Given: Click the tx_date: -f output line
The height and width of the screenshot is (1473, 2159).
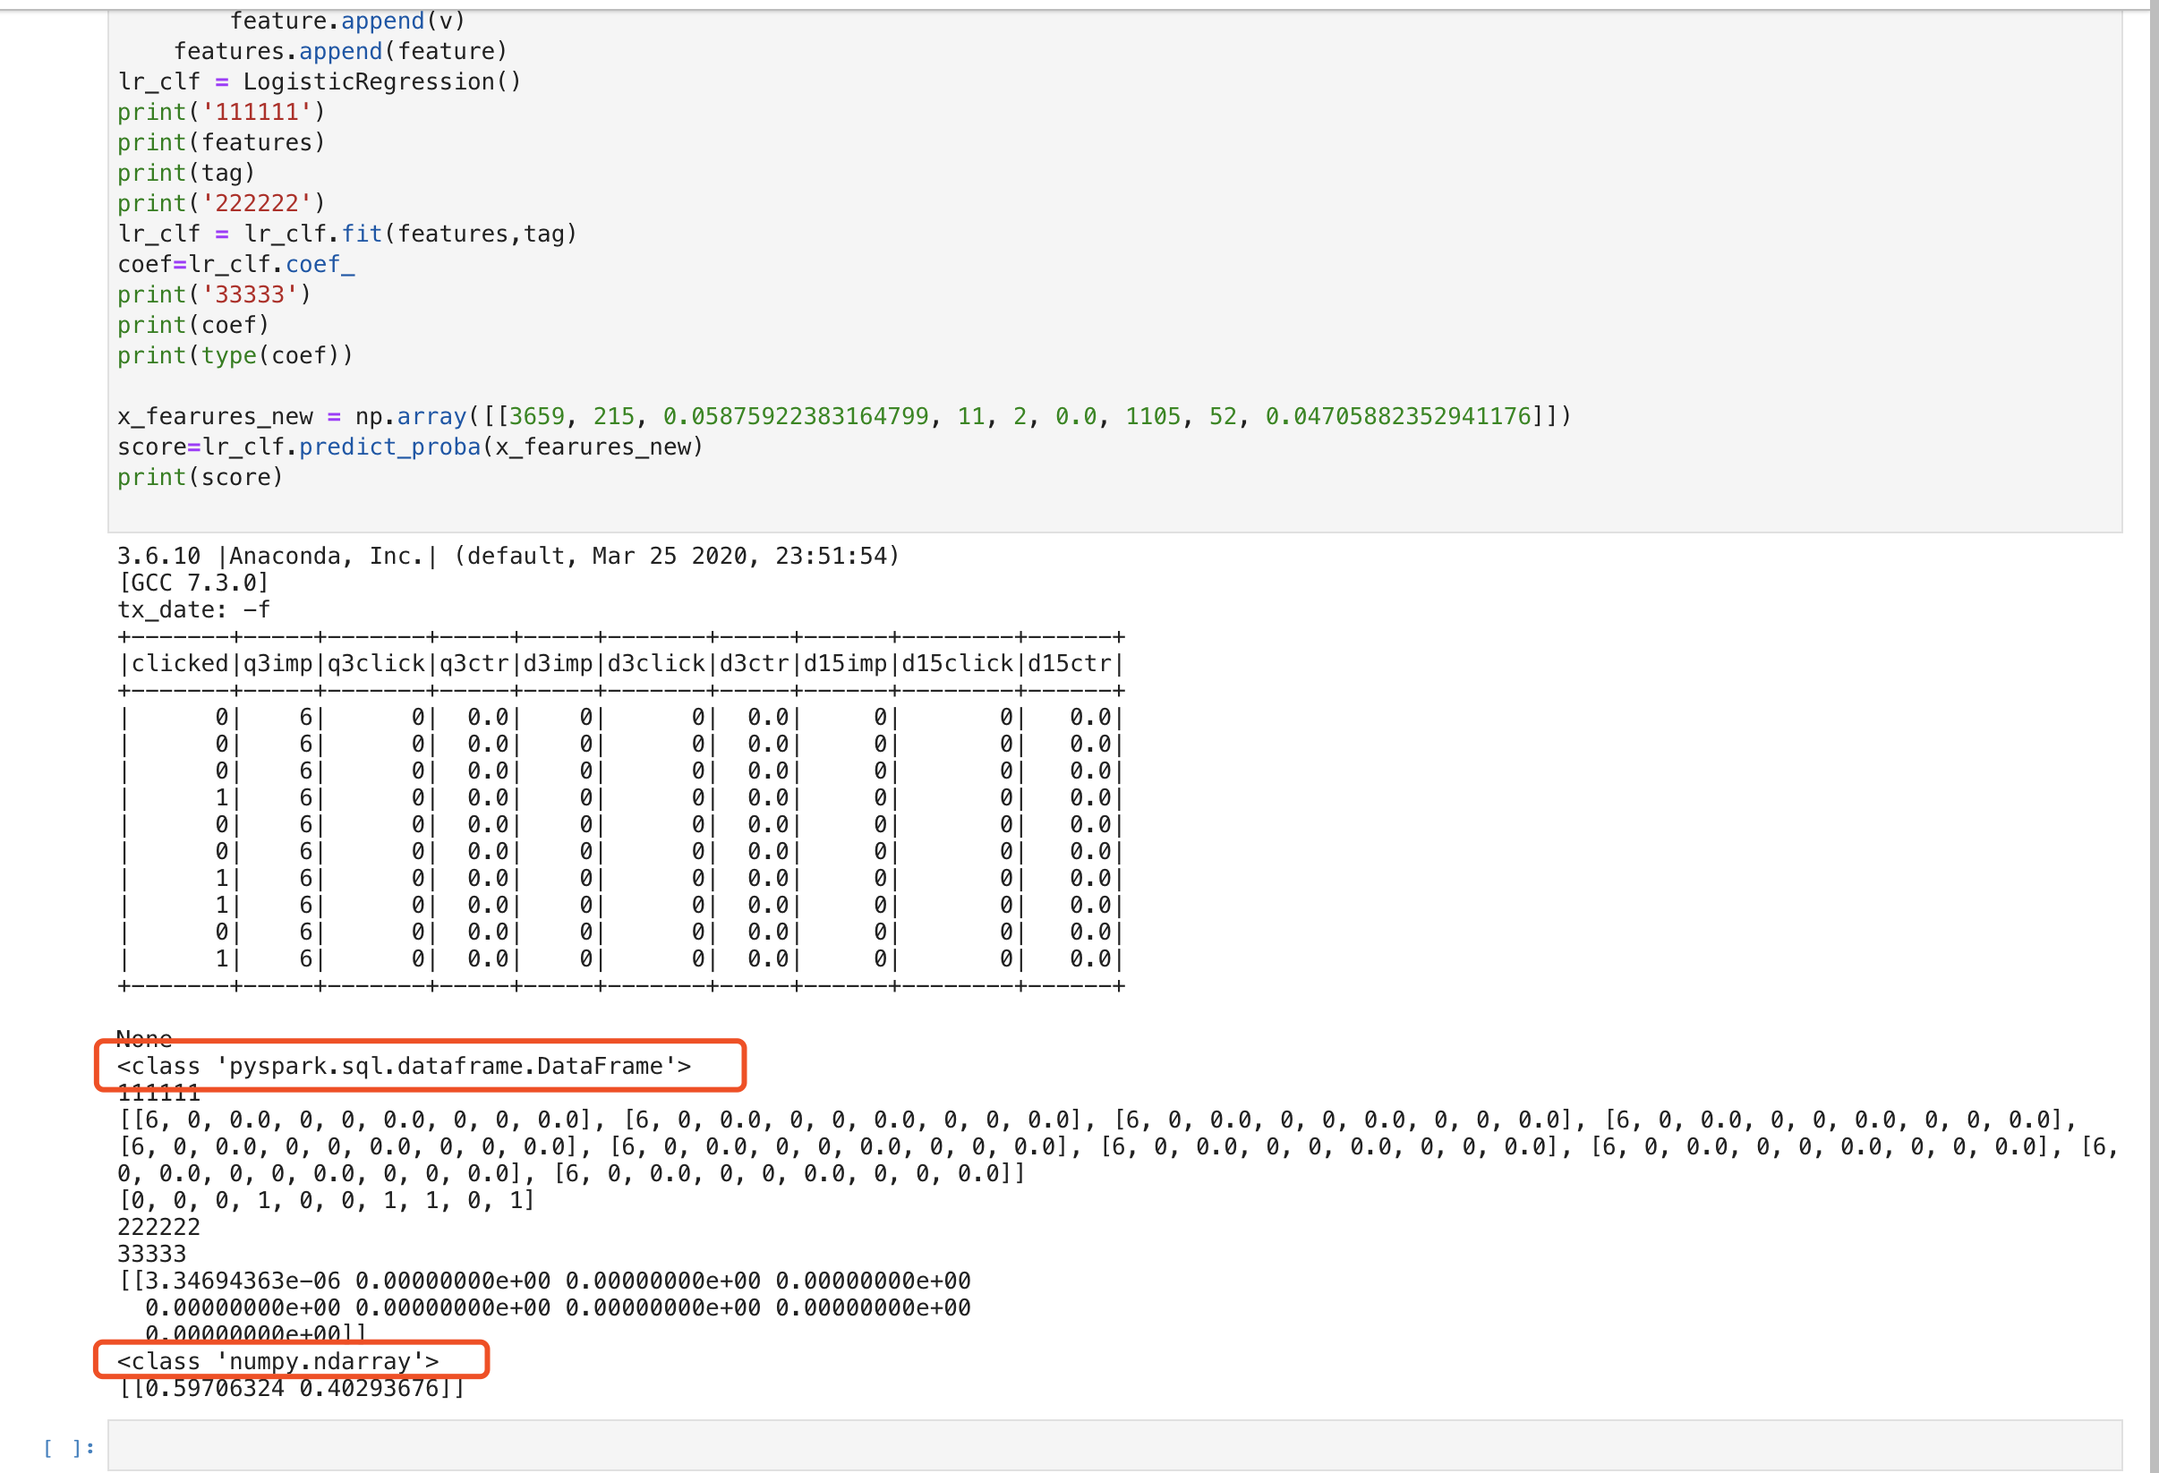Looking at the screenshot, I should click(x=193, y=610).
